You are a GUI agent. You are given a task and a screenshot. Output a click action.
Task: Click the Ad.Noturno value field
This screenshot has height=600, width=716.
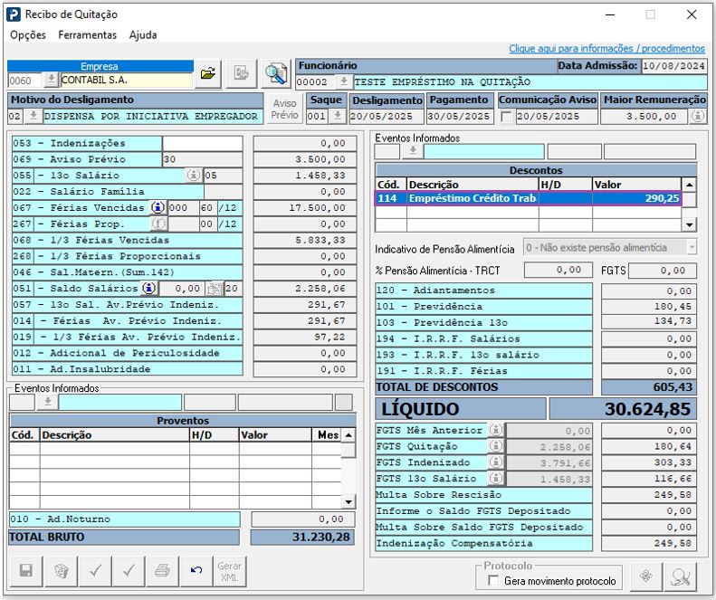point(302,519)
